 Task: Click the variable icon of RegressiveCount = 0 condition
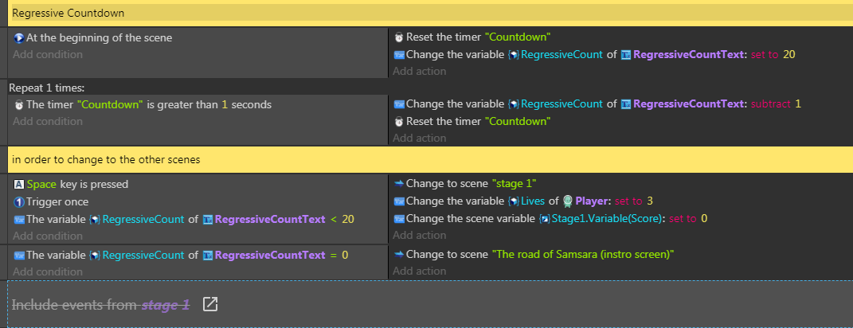tap(19, 255)
